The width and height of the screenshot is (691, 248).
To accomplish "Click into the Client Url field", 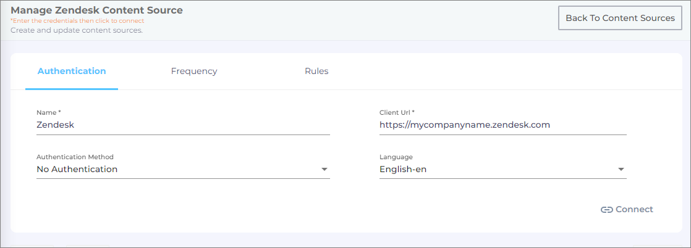I will 503,125.
